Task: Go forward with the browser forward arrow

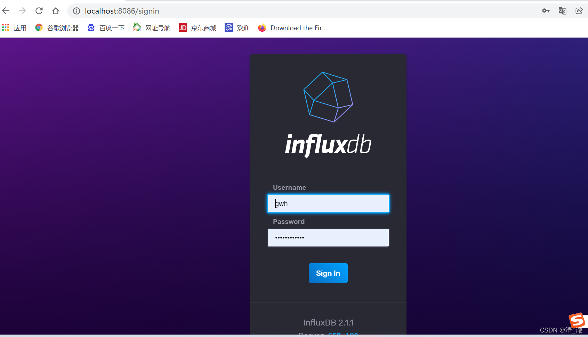Action: pos(22,11)
